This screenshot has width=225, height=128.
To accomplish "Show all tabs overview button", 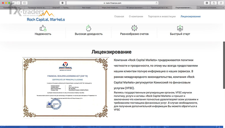I will [x=221, y=3].
